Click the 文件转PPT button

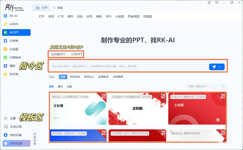[58, 54]
